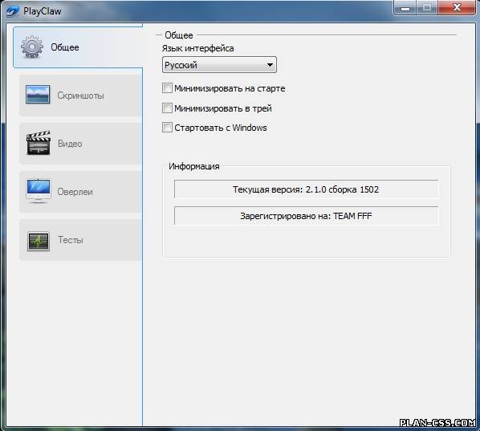Click the gear icon for Общее
The width and height of the screenshot is (480, 431).
pyautogui.click(x=32, y=47)
